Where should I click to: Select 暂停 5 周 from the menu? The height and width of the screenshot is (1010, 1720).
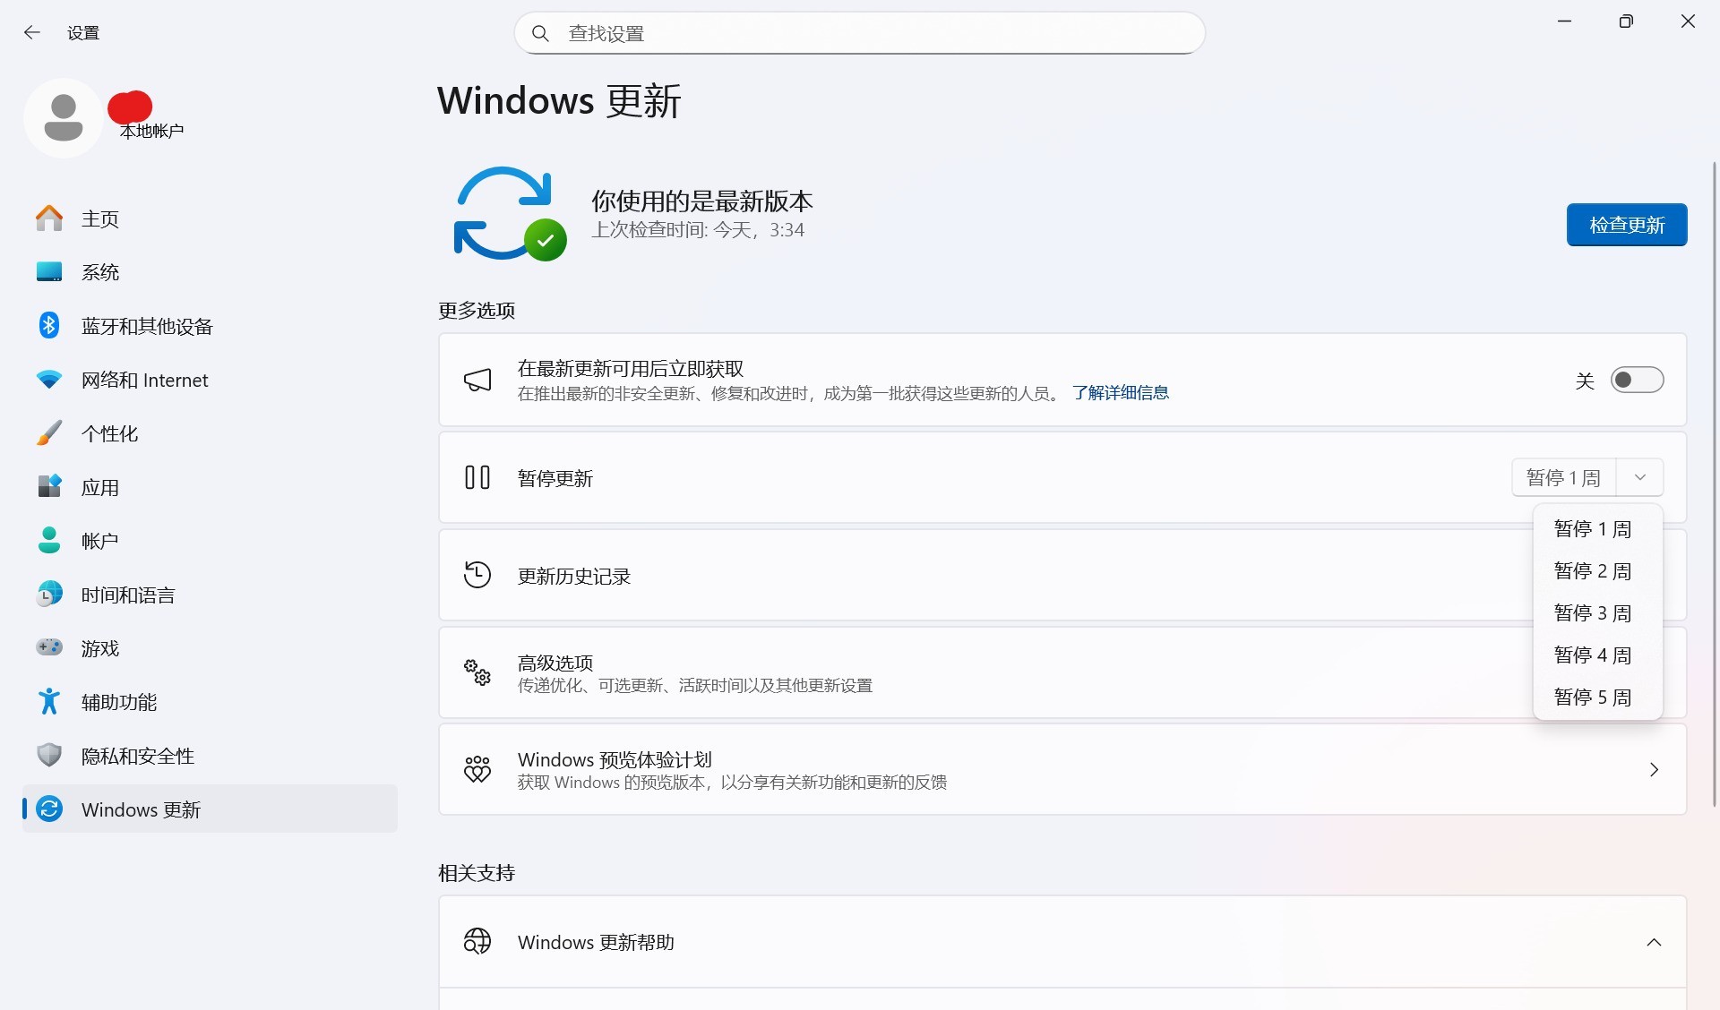pyautogui.click(x=1592, y=697)
